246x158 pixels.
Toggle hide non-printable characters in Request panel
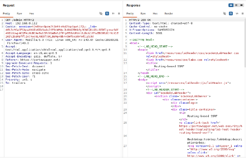pyautogui.click(x=101, y=13)
